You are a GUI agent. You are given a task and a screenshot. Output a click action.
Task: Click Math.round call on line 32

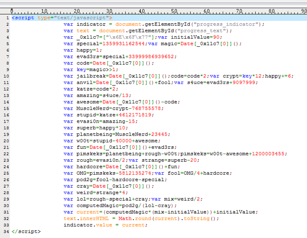pyautogui.click(x=135, y=219)
